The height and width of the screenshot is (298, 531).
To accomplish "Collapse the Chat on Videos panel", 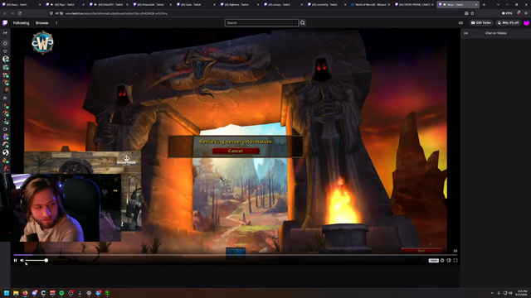I will [466, 33].
